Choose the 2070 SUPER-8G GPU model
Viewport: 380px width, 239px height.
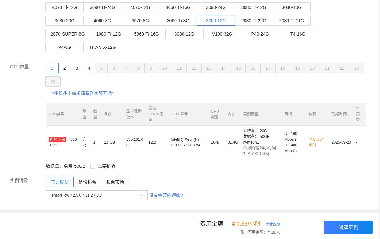coord(68,34)
